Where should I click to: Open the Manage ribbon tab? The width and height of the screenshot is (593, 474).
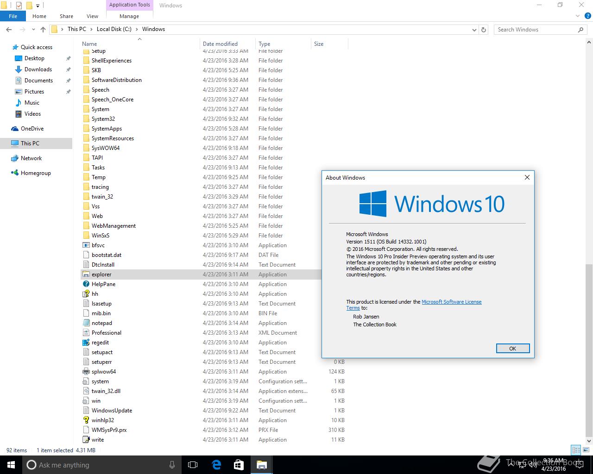pyautogui.click(x=129, y=16)
